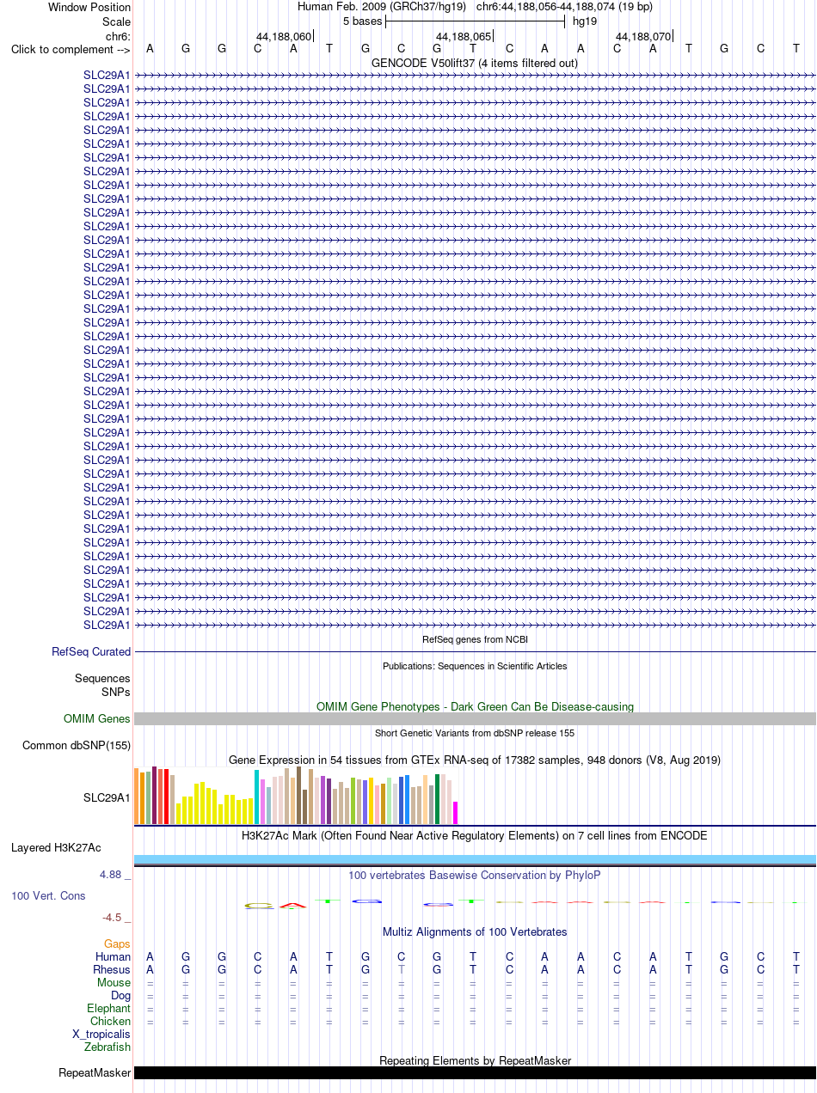
Task: Click the black RepeatMasker bar
Action: (x=475, y=1072)
